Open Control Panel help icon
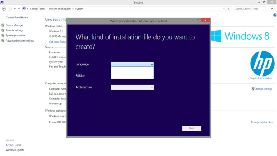This screenshot has height=156, width=277. [x=275, y=15]
